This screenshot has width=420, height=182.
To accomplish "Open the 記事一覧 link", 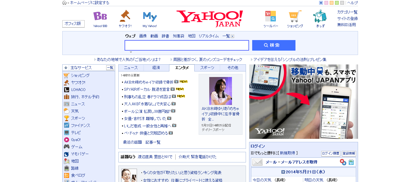I will pyautogui.click(x=153, y=142).
